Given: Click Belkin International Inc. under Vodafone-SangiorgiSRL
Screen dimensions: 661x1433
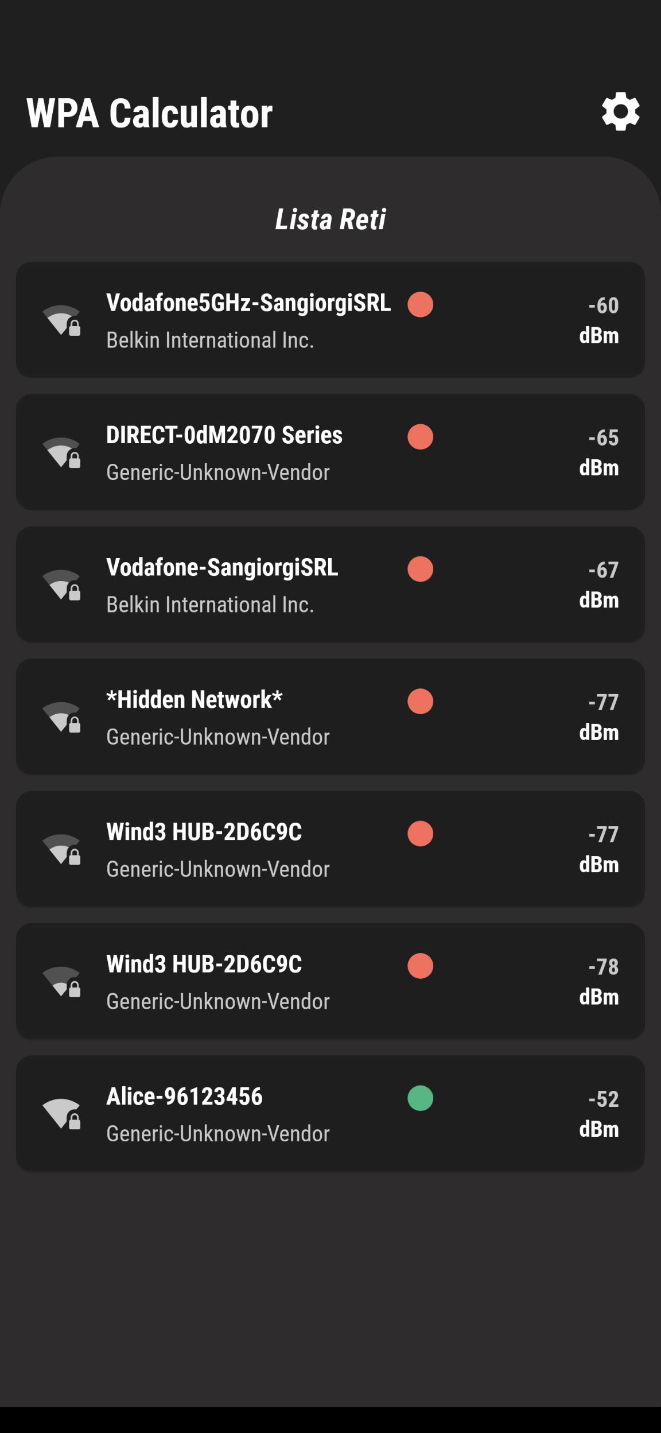Looking at the screenshot, I should click(210, 605).
